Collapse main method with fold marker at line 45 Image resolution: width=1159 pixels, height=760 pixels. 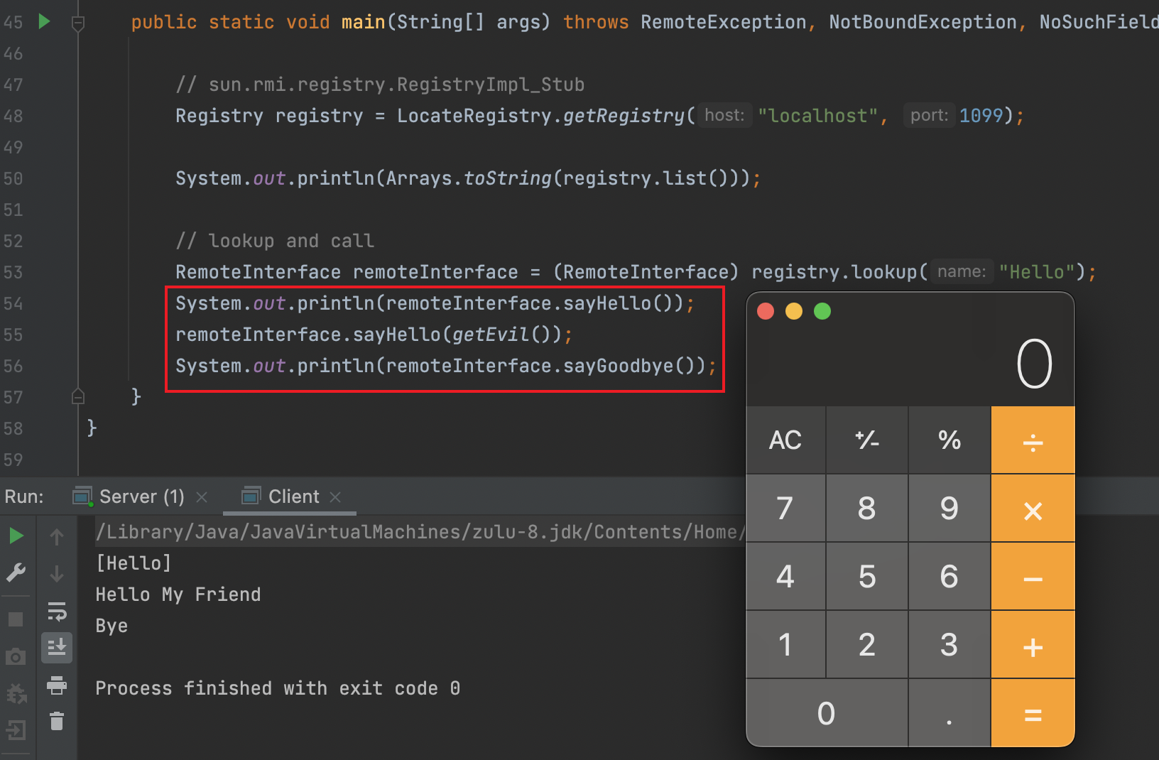coord(78,23)
